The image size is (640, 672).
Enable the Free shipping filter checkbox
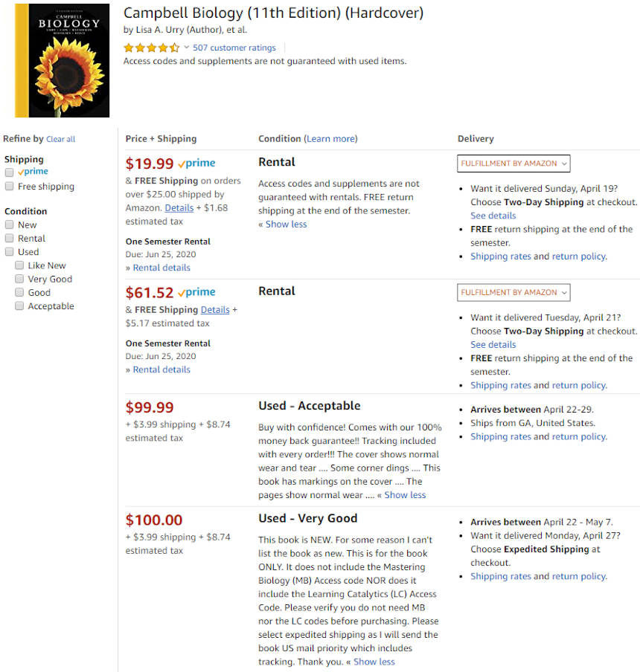9,187
